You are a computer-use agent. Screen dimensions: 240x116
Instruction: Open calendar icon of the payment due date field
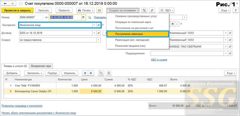pyautogui.click(x=173, y=24)
